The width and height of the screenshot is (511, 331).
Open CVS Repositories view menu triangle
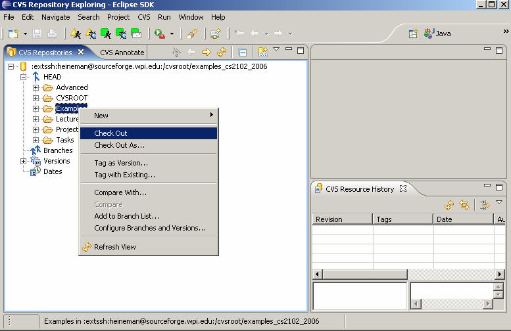tap(276, 49)
